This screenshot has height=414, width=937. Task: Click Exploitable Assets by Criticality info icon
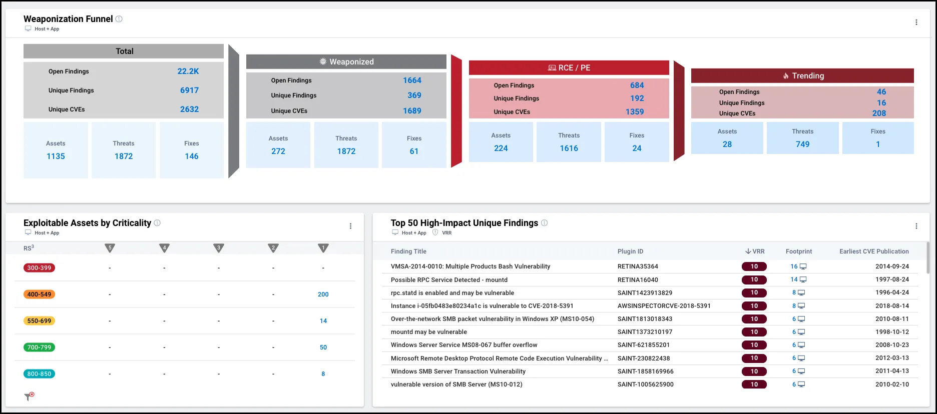click(157, 223)
